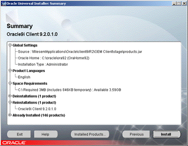Open the Help button
188x146 pixels.
(x=46, y=134)
